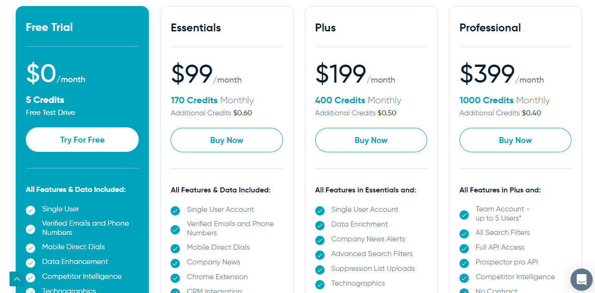Click Buy Now under Professional plan
This screenshot has height=293, width=595.
pyautogui.click(x=515, y=140)
